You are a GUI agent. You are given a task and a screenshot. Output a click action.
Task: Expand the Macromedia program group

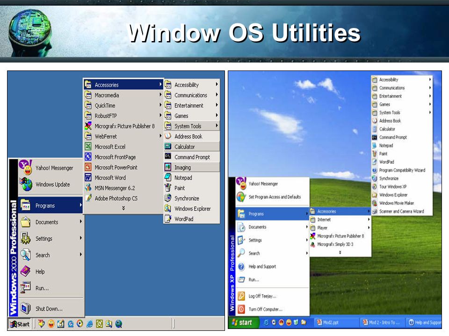click(x=123, y=95)
